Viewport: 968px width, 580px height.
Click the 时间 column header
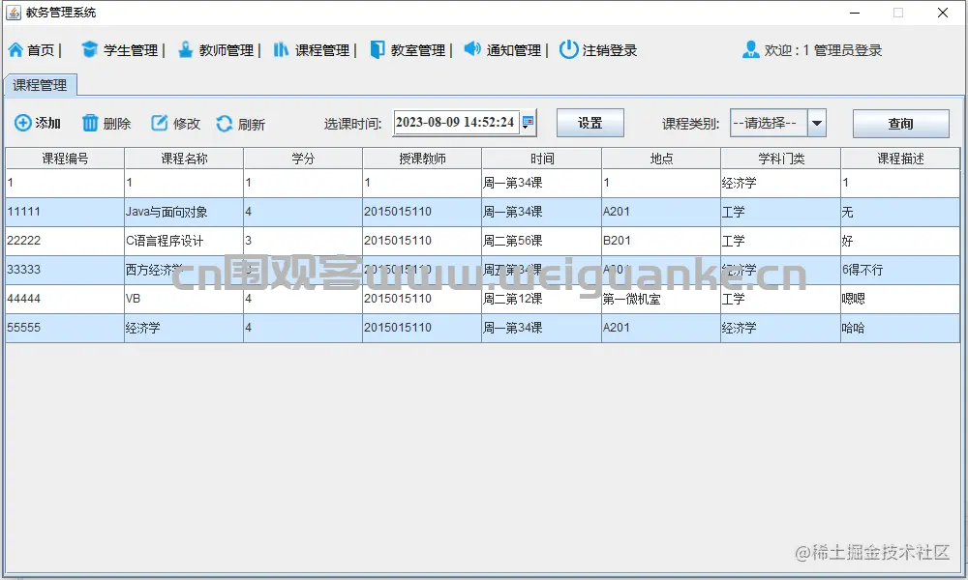pyautogui.click(x=542, y=159)
